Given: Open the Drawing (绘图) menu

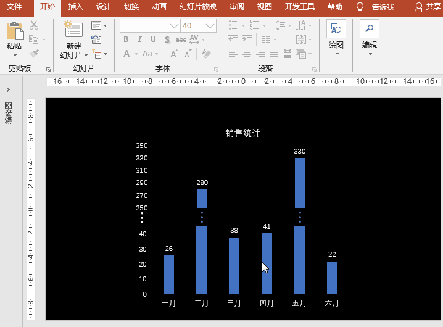Looking at the screenshot, I should tap(336, 37).
